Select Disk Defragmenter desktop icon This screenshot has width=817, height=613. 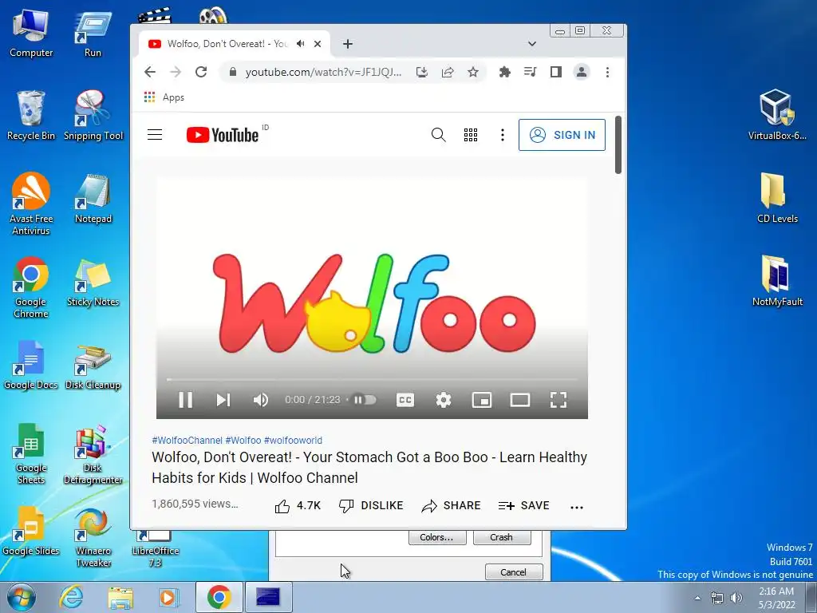pos(93,454)
